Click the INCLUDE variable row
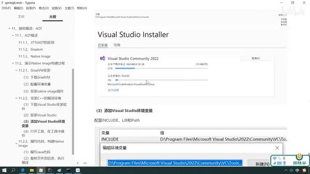The image size is (310, 174). tap(194, 139)
